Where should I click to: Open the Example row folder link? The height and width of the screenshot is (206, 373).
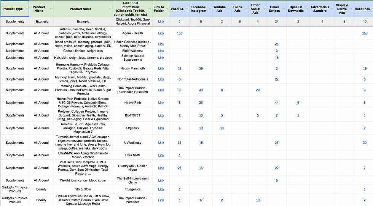(x=161, y=22)
